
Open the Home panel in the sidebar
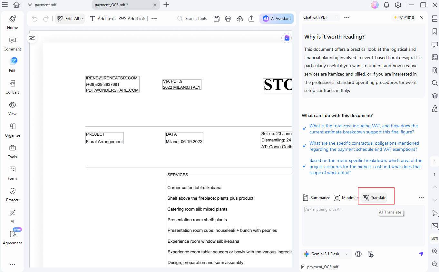tap(12, 22)
